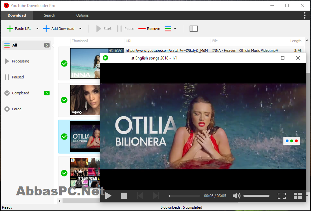The image size is (311, 211).
Task: Click the blue Add Download plus icon
Action: (46, 29)
